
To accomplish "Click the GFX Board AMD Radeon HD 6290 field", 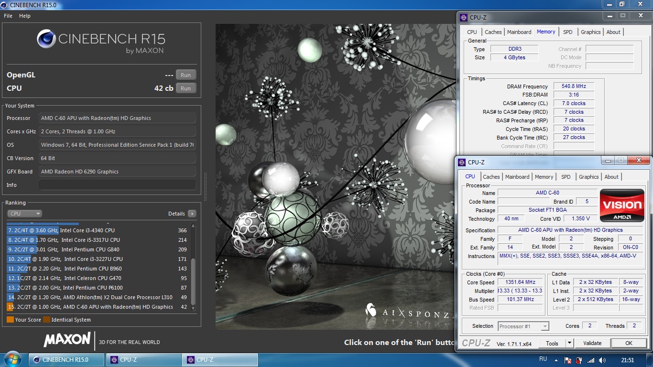I will point(117,172).
